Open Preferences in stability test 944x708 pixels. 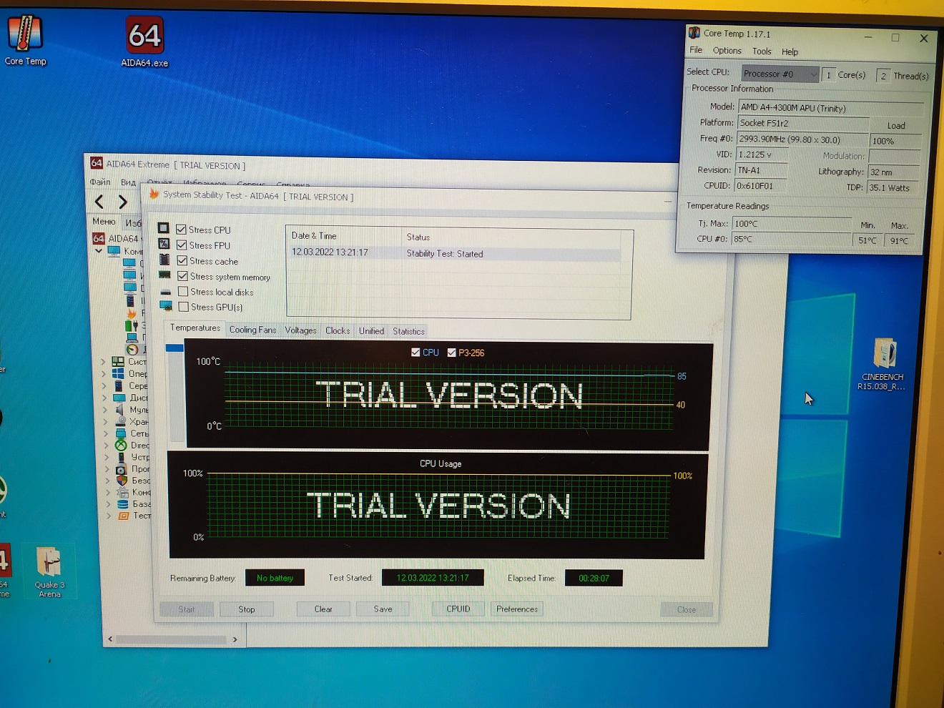click(517, 609)
